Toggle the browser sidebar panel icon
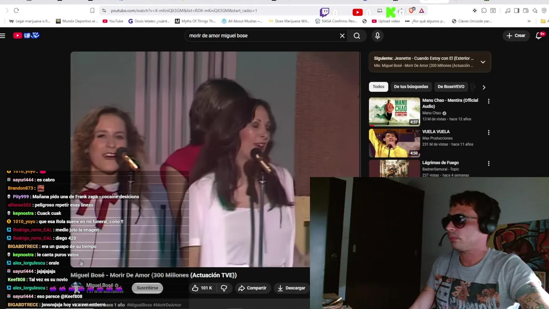549x309 pixels. (x=516, y=11)
